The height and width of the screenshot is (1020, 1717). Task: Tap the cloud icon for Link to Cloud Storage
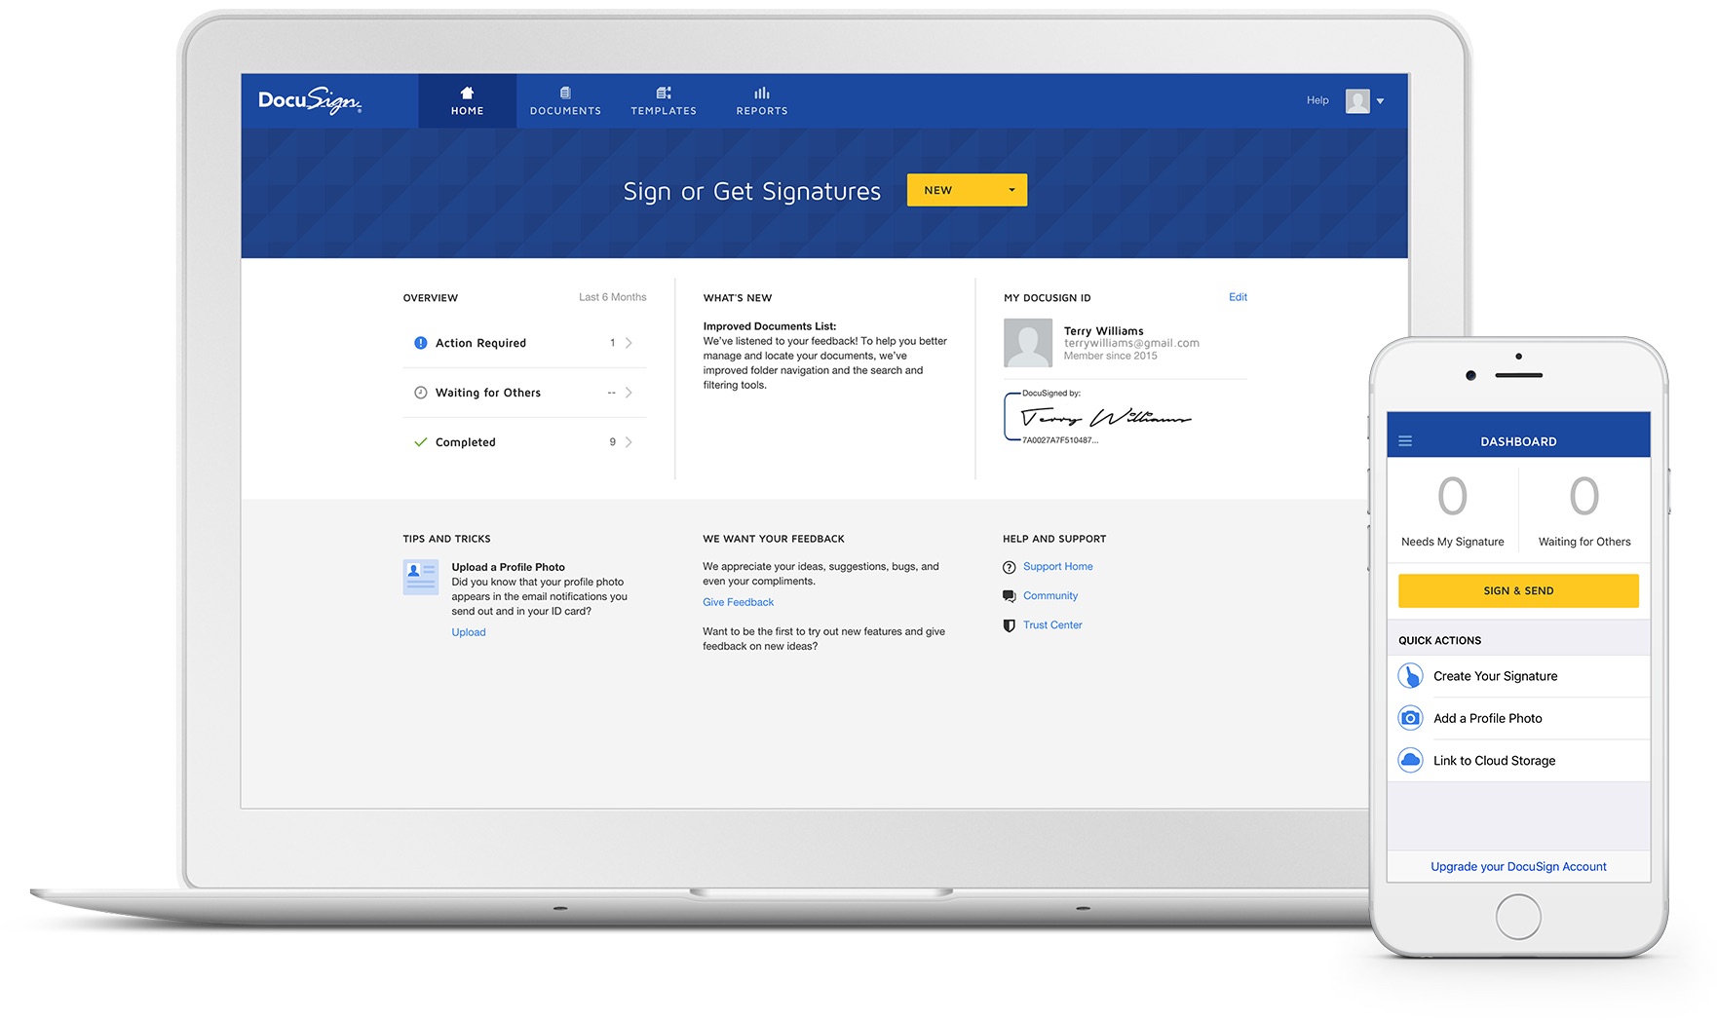(x=1410, y=761)
